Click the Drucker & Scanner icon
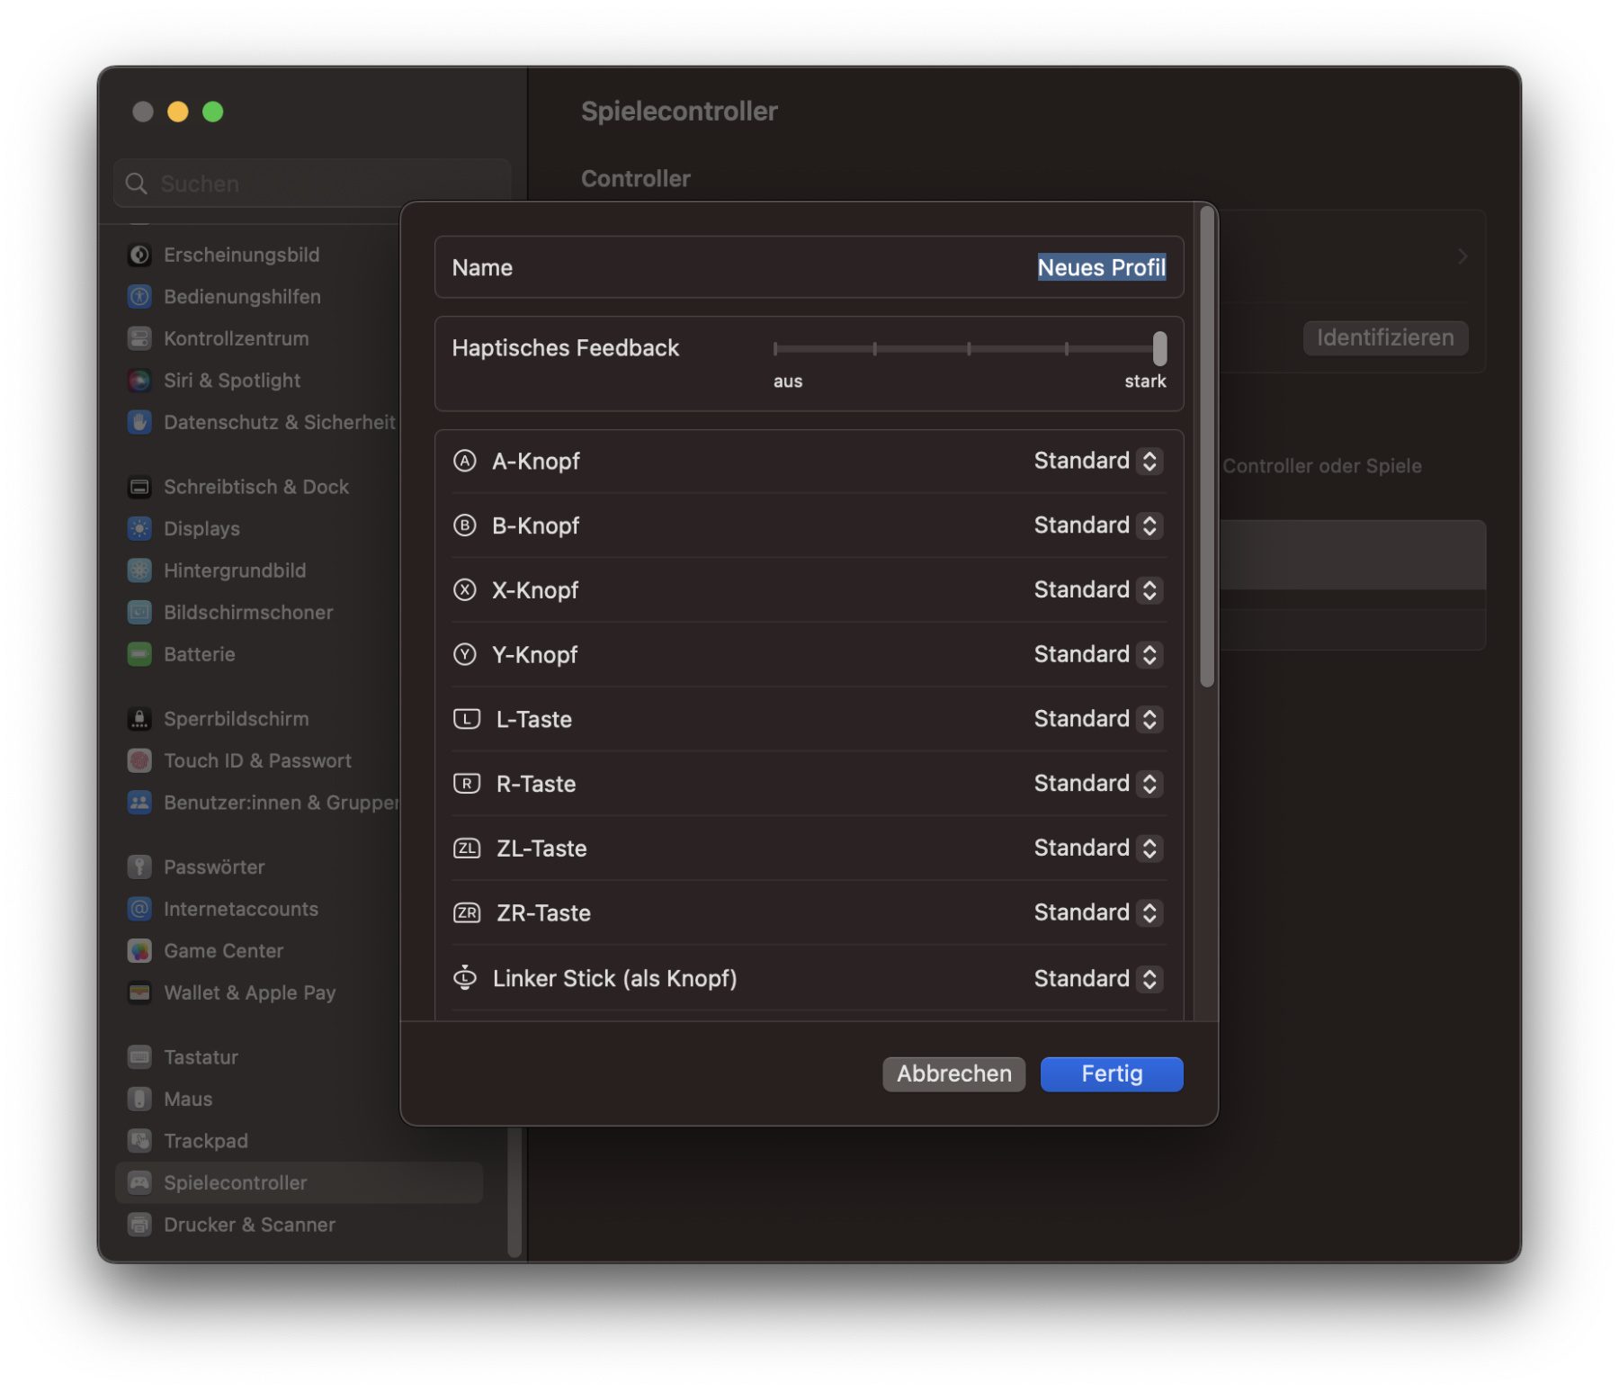The image size is (1619, 1392). [139, 1225]
